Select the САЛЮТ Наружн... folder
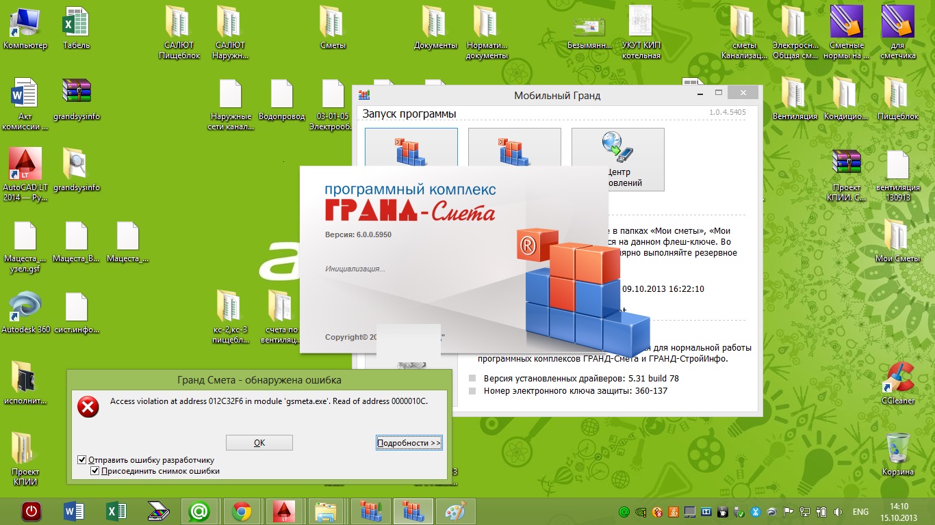935x525 pixels. [x=230, y=33]
